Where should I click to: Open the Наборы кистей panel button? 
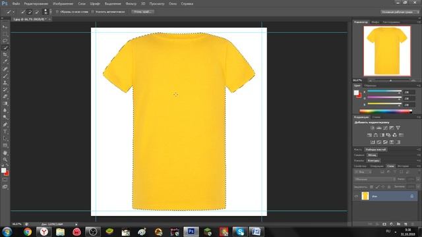376,149
